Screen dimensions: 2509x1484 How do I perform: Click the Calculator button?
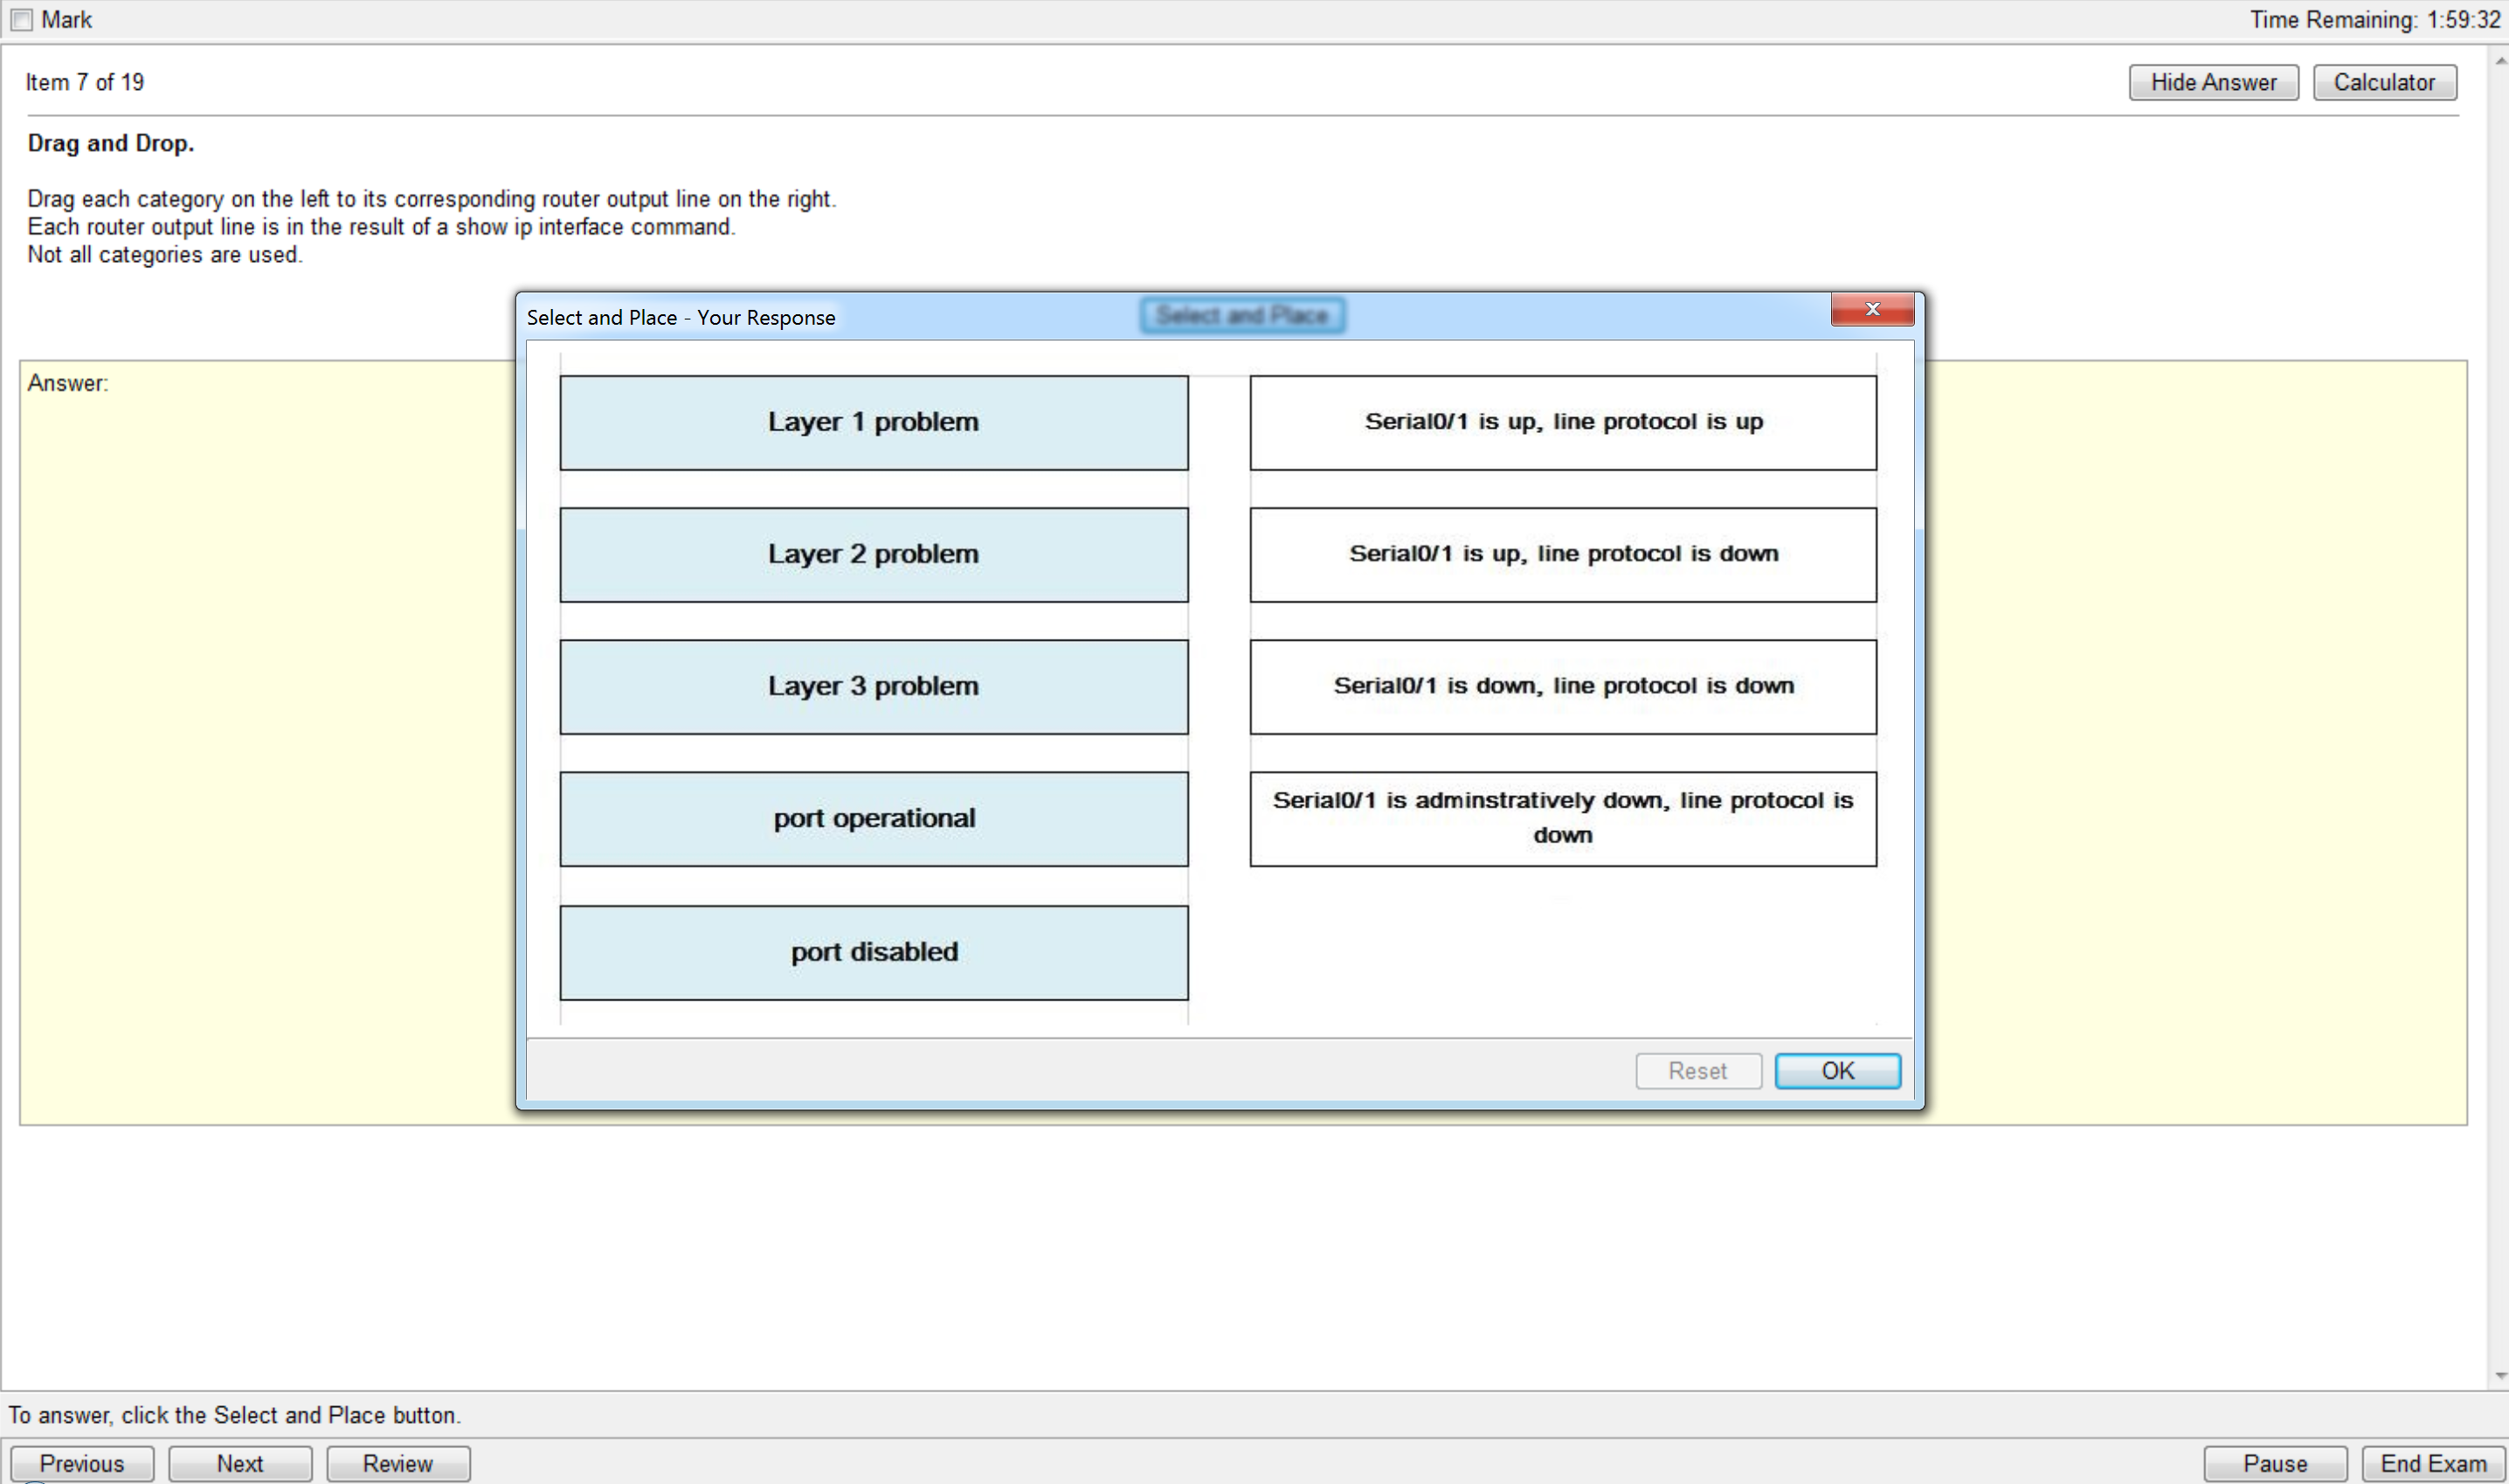pyautogui.click(x=2385, y=81)
